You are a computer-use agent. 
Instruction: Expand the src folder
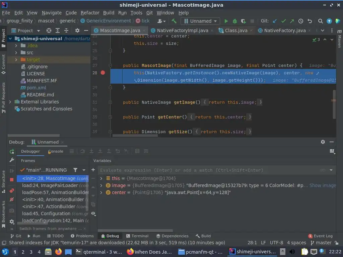point(16,53)
